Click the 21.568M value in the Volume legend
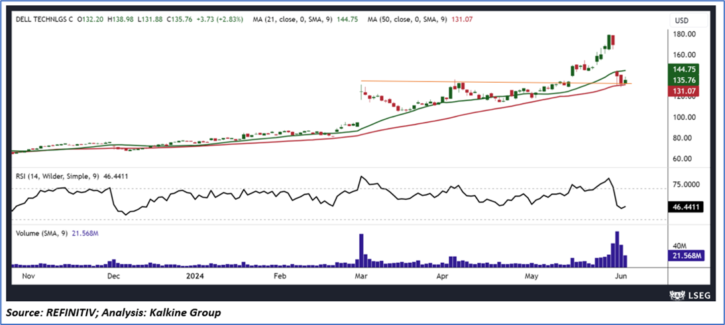Viewport: 725px width, 325px height. pyautogui.click(x=85, y=234)
